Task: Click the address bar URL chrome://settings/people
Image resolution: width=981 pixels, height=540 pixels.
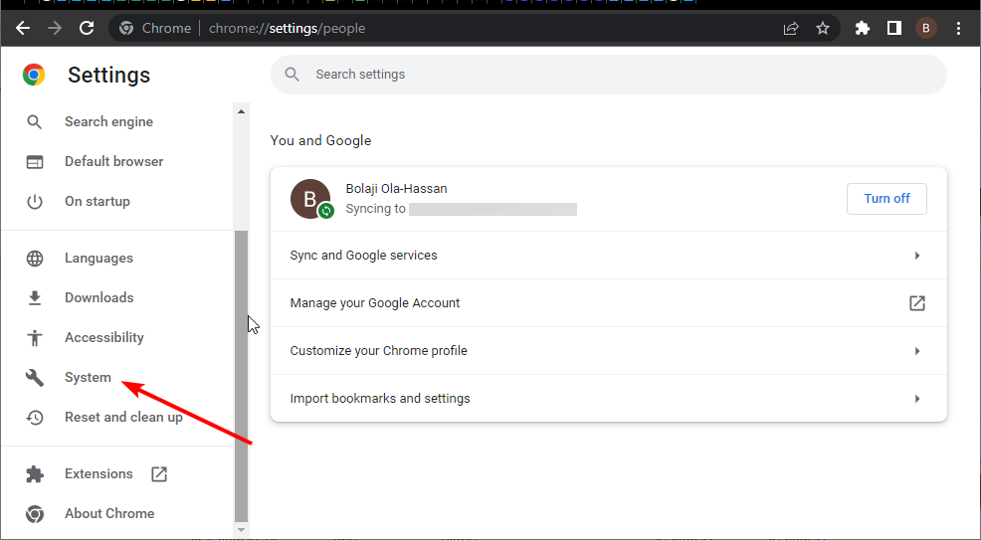Action: tap(288, 28)
